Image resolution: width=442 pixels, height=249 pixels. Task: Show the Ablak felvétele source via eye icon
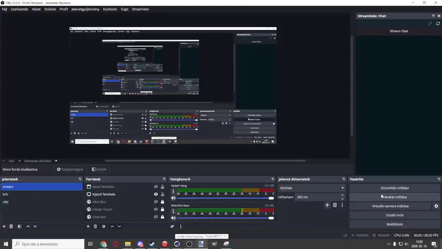pyautogui.click(x=156, y=187)
